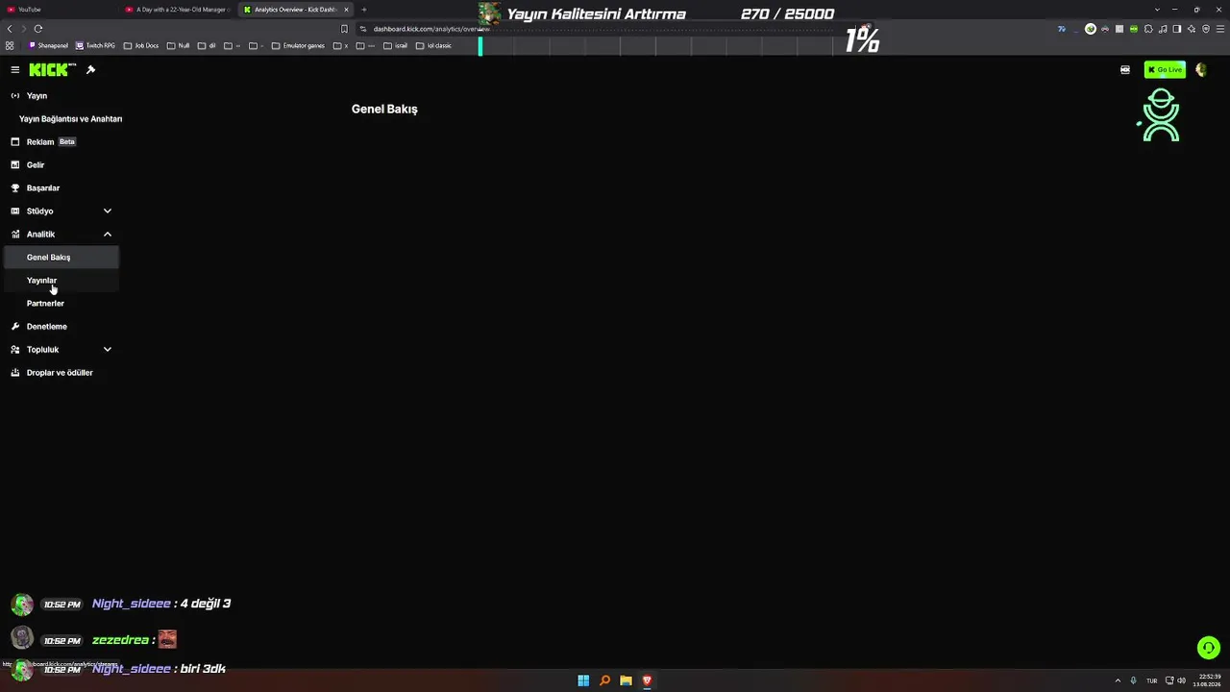This screenshot has width=1230, height=692.
Task: Select Yayınlar under Analitik
Action: (61, 281)
